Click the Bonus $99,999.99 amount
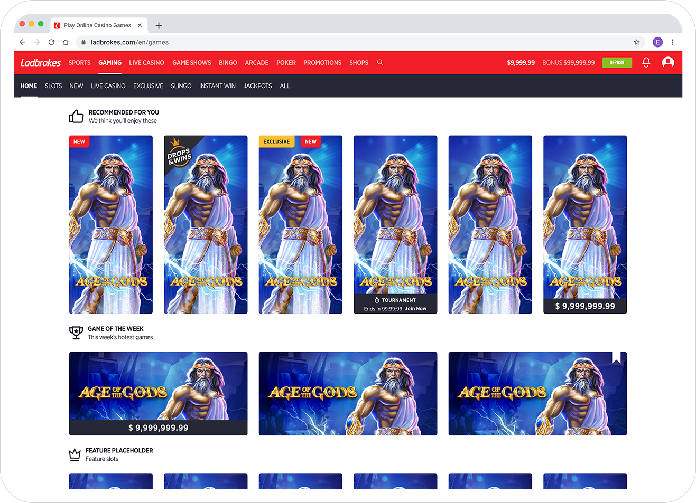696x503 pixels. coord(569,63)
